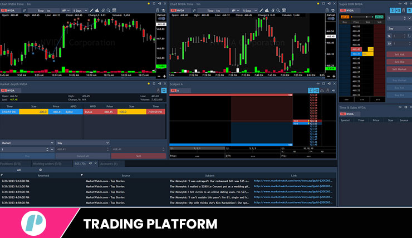Click the magnifier zoom icon in right chart
This screenshot has height=238, width=412.
(278, 11)
